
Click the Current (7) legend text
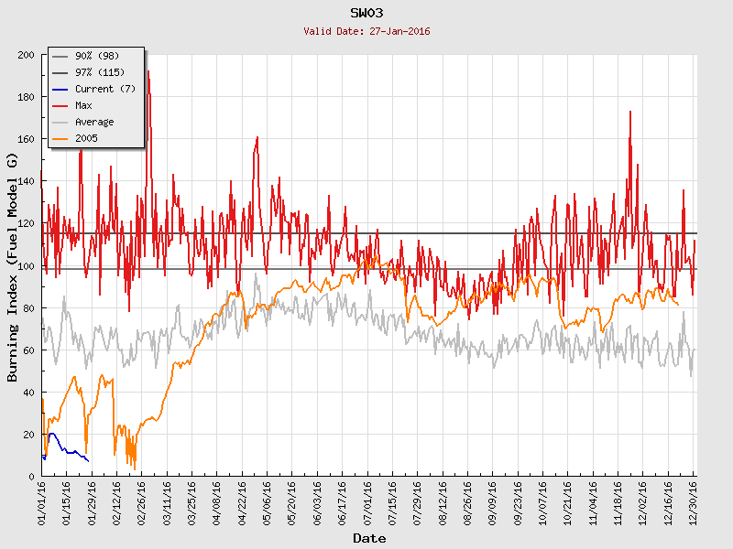point(106,89)
